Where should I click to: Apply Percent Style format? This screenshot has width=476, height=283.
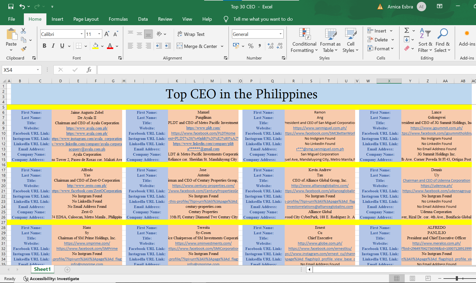pyautogui.click(x=251, y=46)
